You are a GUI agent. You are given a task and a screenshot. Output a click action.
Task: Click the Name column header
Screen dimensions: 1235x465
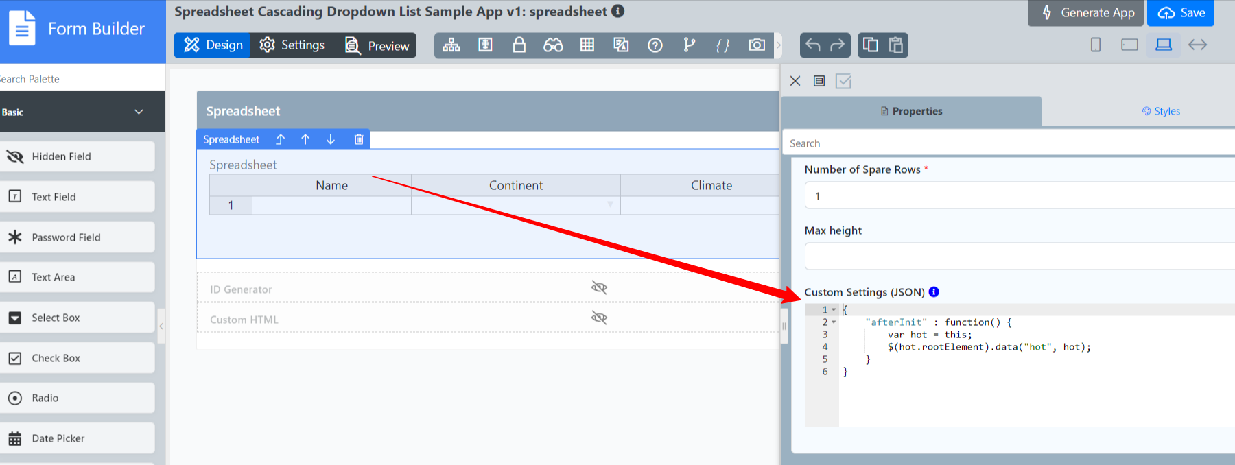click(x=332, y=185)
